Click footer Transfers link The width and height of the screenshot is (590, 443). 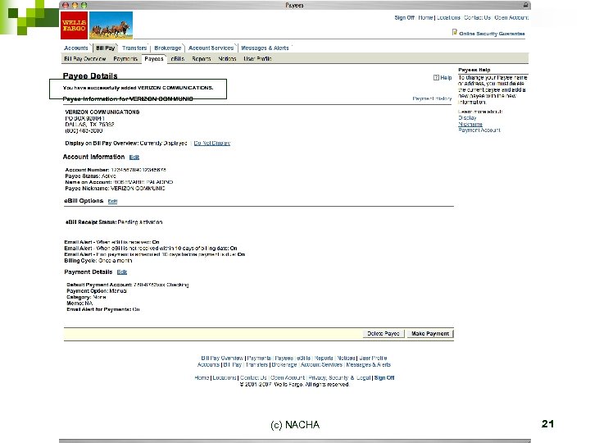256,364
